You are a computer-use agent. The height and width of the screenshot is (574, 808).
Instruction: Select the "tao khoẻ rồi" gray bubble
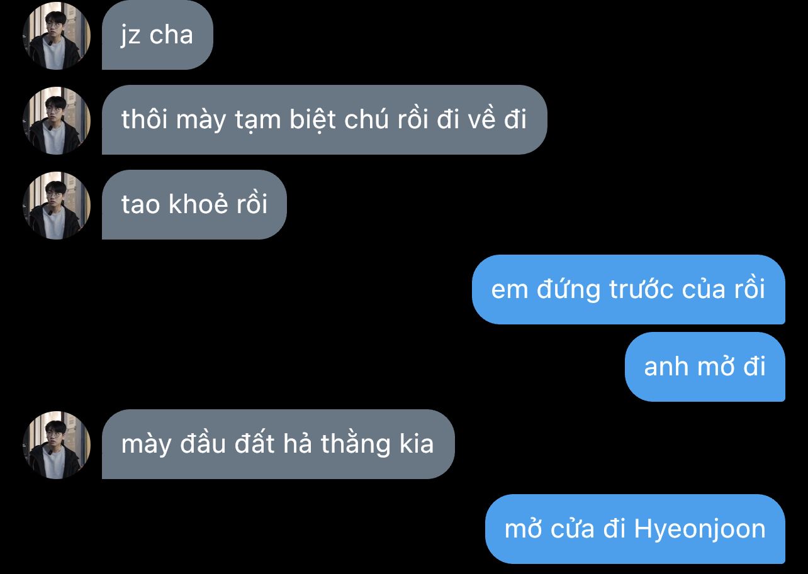(x=194, y=205)
